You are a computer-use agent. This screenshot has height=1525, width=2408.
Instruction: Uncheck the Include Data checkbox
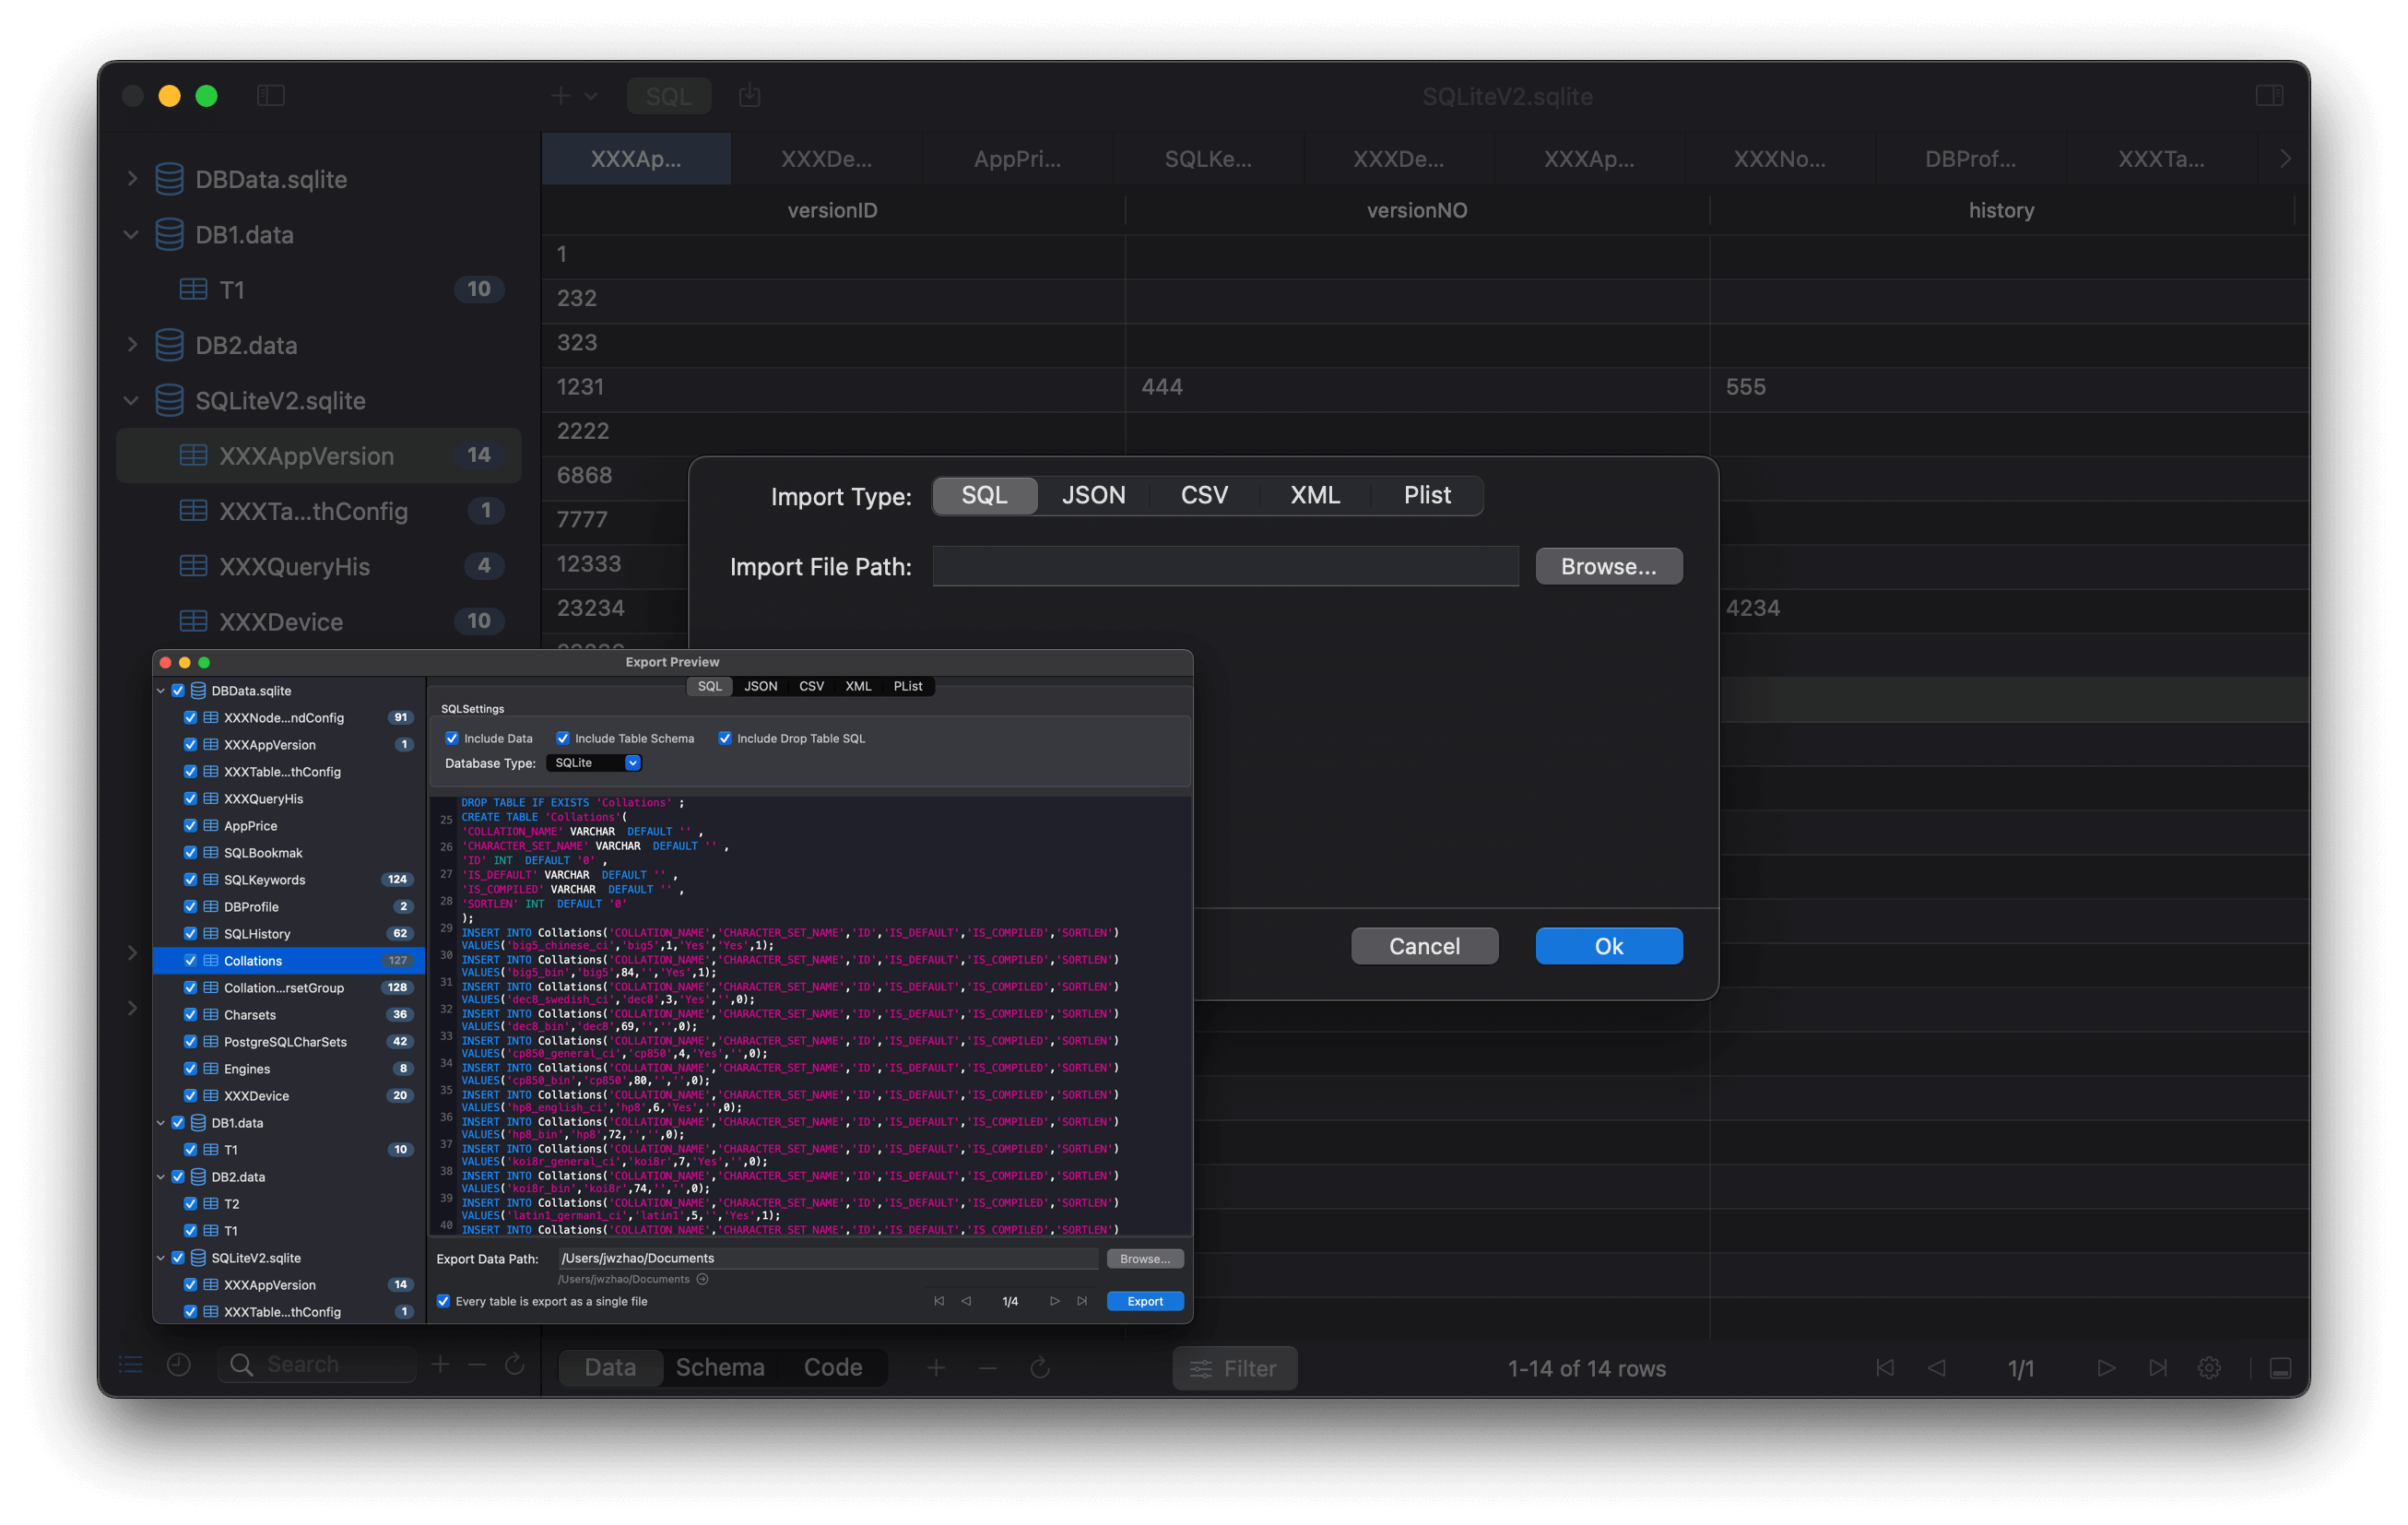tap(452, 738)
